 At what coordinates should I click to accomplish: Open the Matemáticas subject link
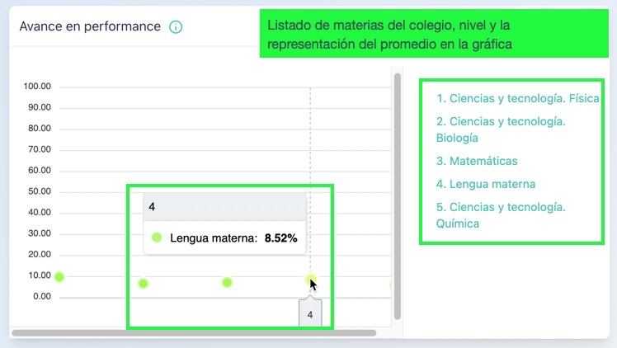[477, 161]
